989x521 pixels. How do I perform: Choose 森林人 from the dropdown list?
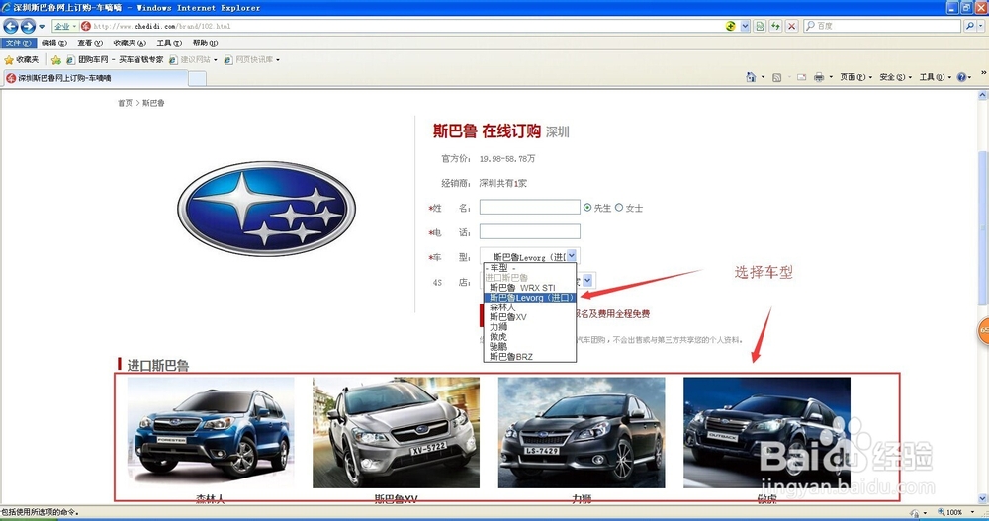(530, 307)
